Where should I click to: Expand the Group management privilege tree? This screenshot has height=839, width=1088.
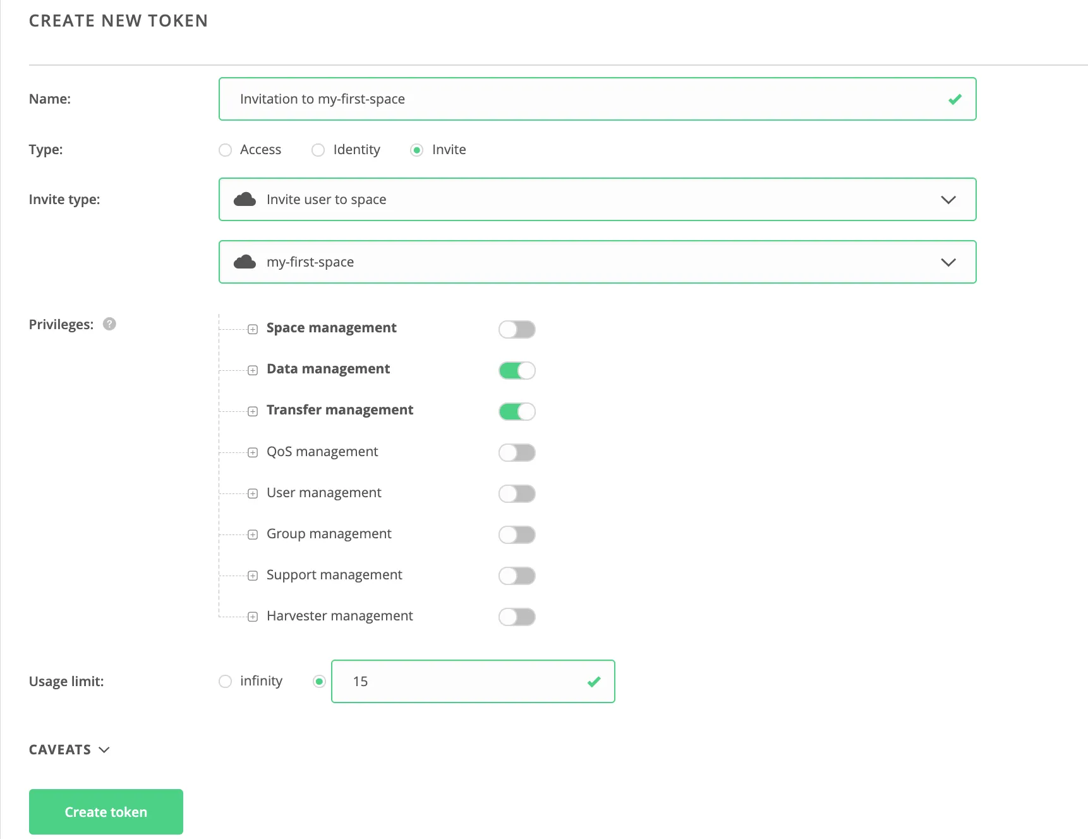tap(253, 534)
